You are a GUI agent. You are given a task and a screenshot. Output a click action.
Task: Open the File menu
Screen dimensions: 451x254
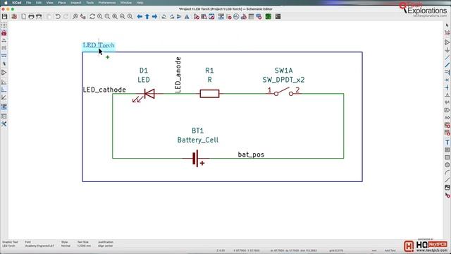click(28, 3)
